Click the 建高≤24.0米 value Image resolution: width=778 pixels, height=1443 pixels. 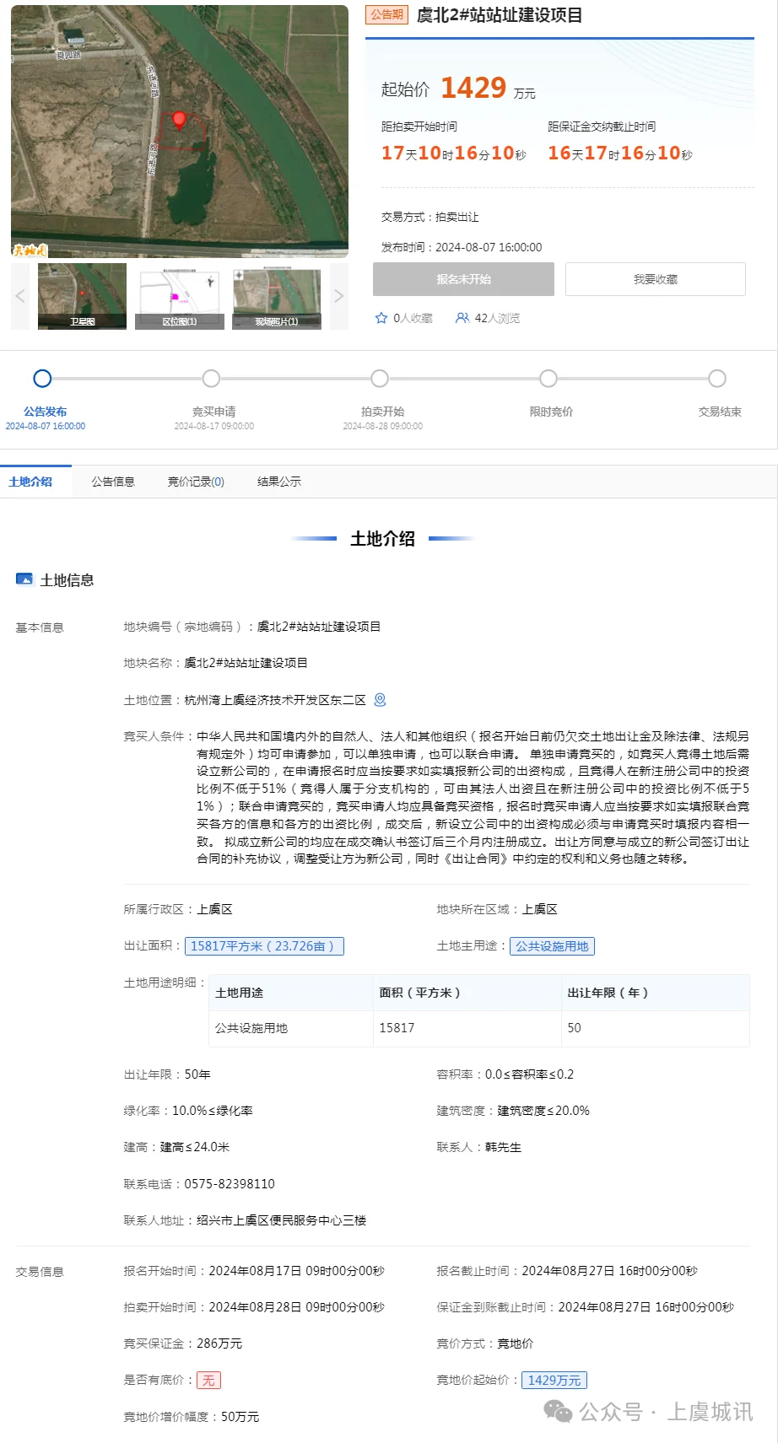195,1147
